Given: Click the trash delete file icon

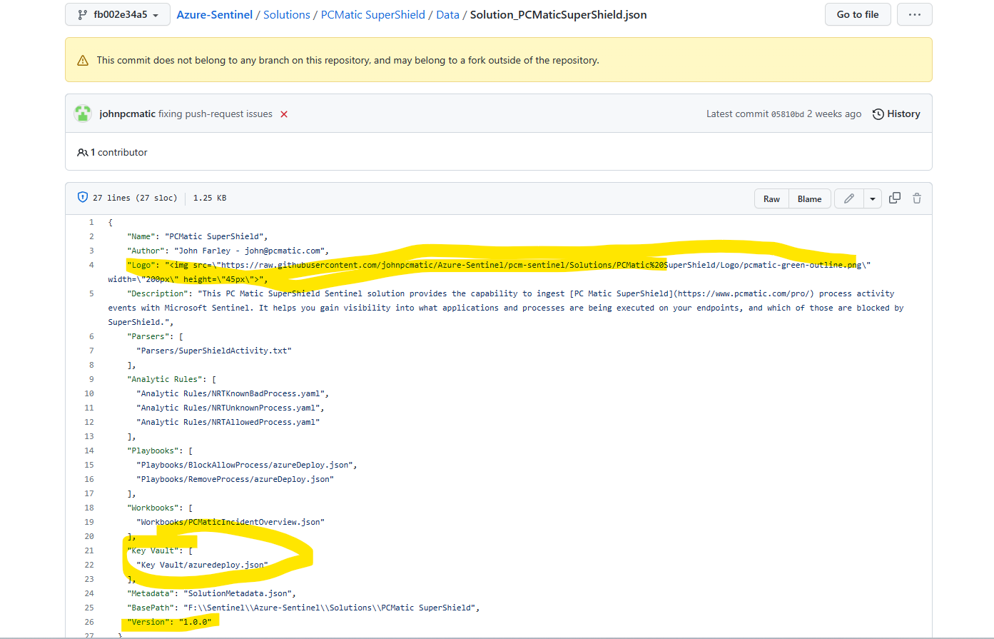Looking at the screenshot, I should [x=917, y=198].
